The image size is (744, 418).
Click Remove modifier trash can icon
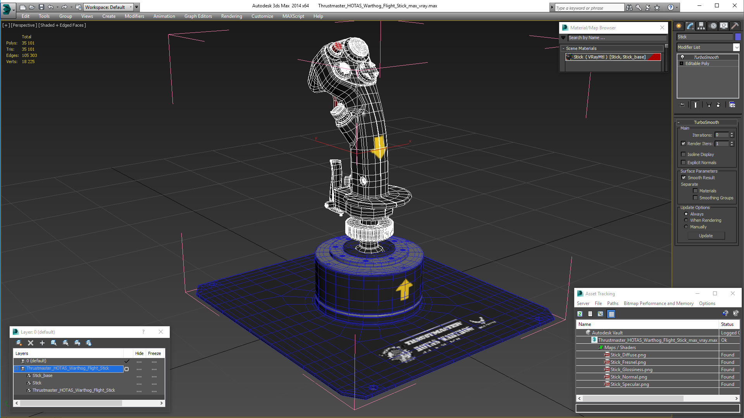pyautogui.click(x=718, y=105)
